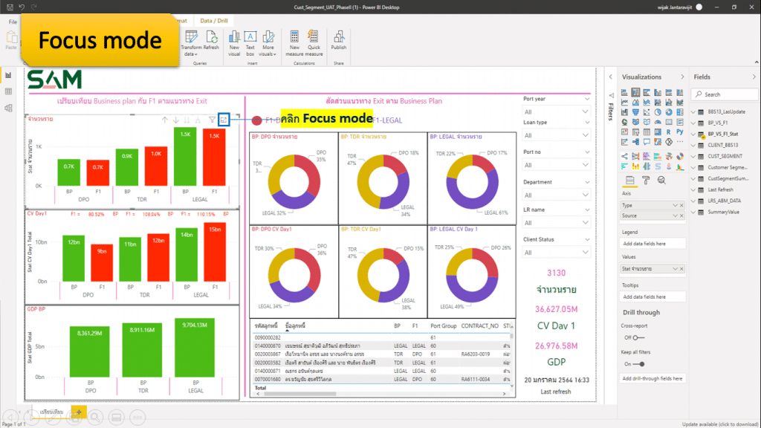
Task: Click the filter funnel icon on chart header
Action: 211,120
